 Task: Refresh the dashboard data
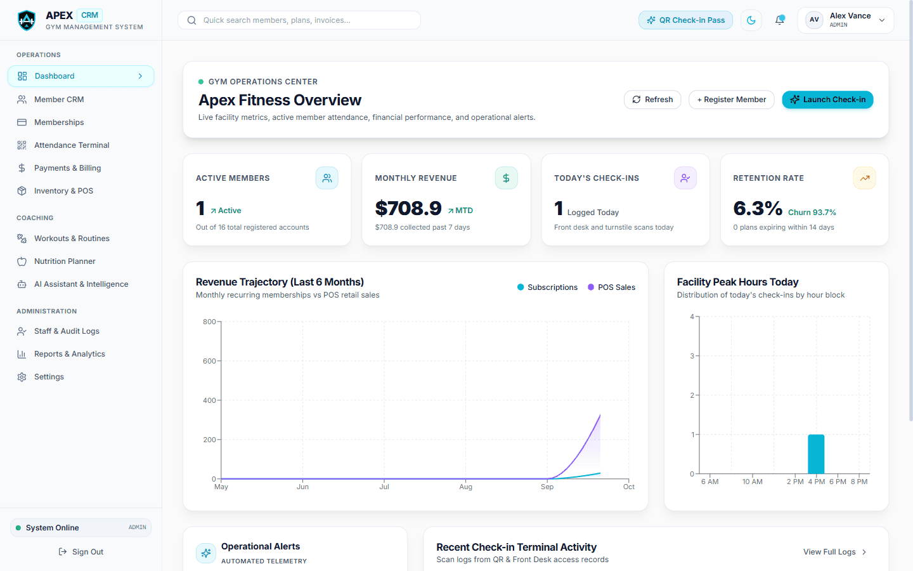(x=652, y=100)
